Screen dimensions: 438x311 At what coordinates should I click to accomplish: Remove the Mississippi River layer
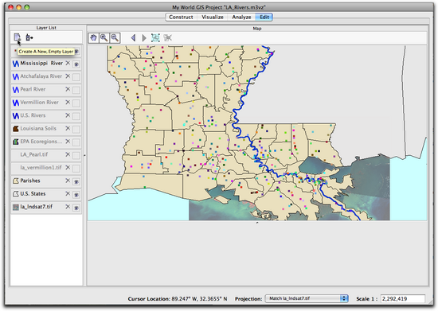click(x=68, y=64)
